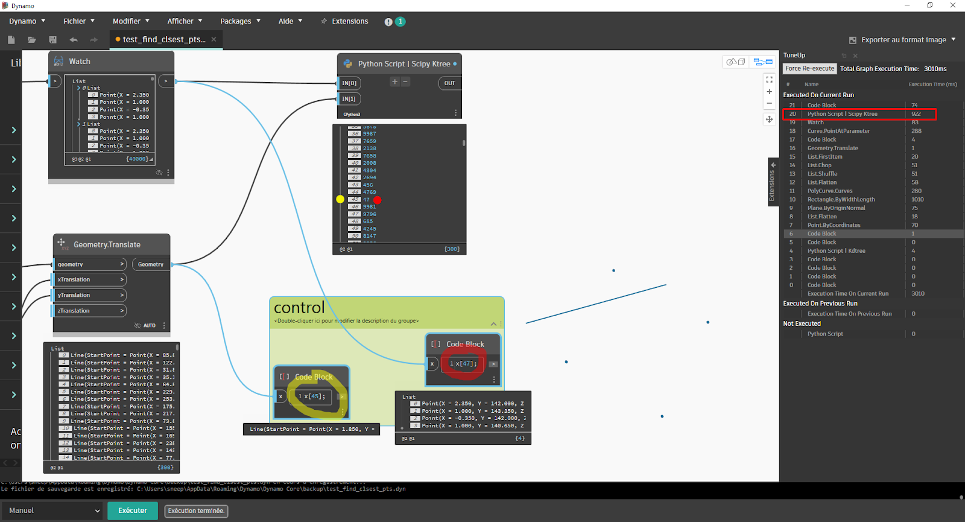This screenshot has height=522, width=965.
Task: Open Watch node's three-dot menu
Action: coord(168,173)
